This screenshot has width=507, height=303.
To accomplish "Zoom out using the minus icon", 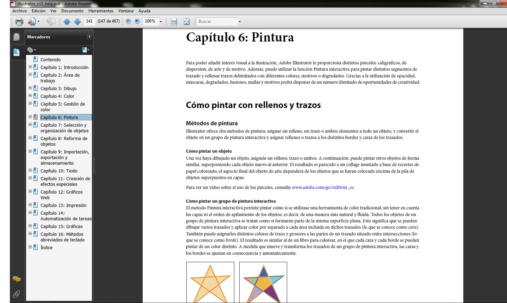I will (128, 21).
